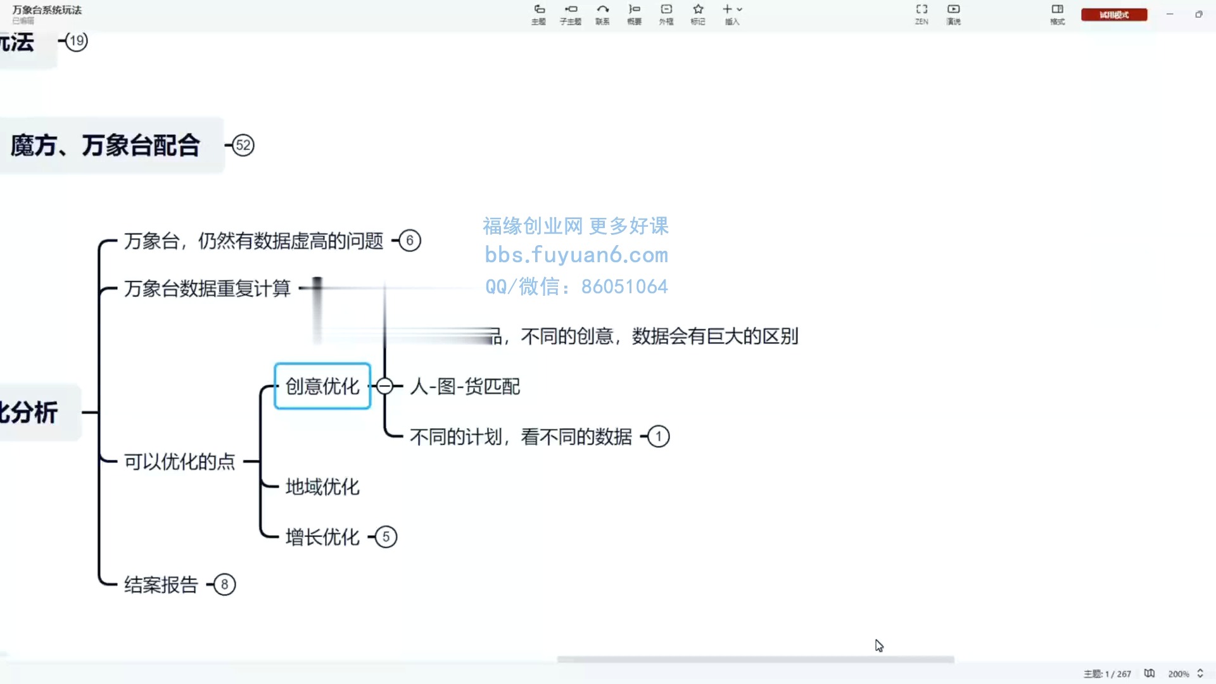1216x684 pixels.
Task: Minimize the XMind window
Action: [1170, 14]
